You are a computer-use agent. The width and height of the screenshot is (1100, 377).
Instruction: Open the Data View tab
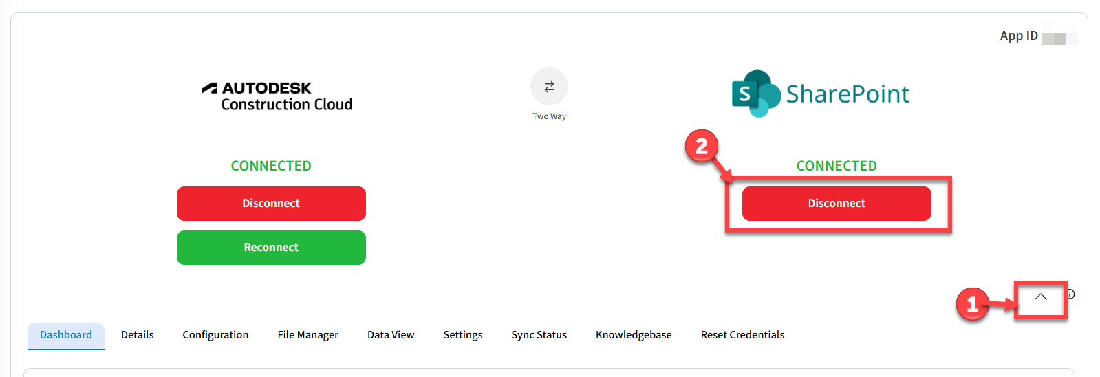[391, 335]
